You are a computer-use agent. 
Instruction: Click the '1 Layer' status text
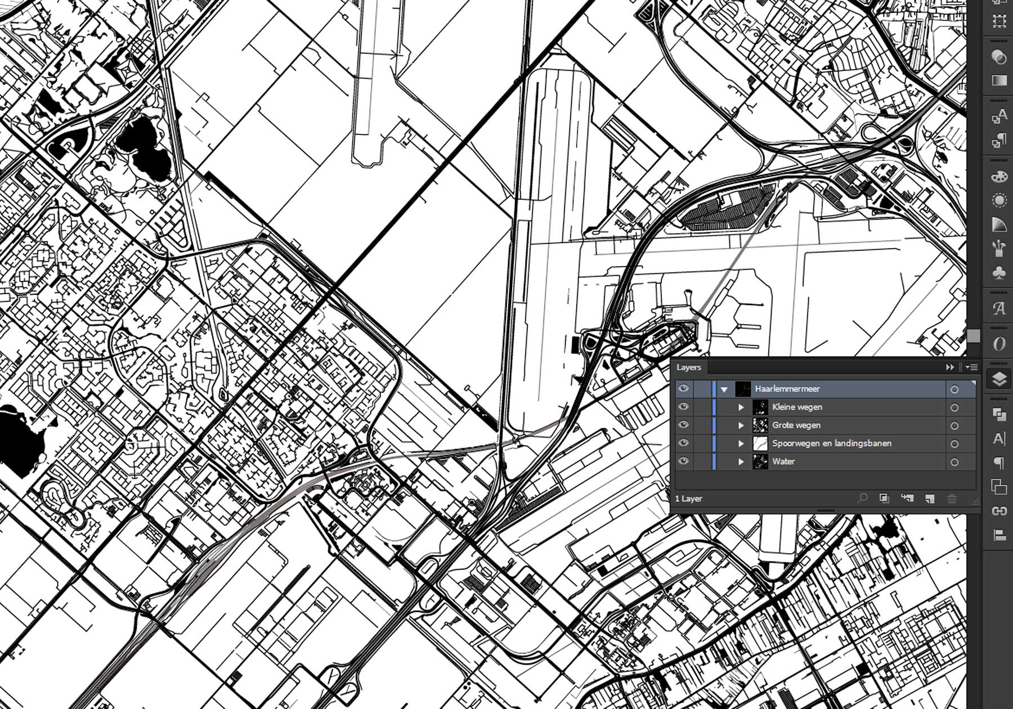[x=689, y=499]
